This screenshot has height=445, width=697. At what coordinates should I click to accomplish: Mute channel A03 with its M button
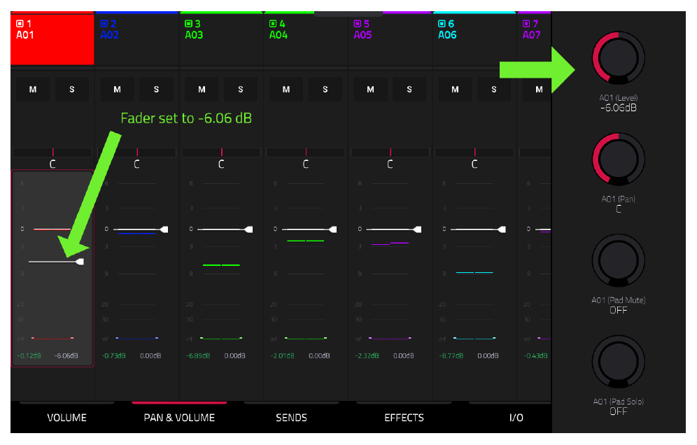pos(202,90)
